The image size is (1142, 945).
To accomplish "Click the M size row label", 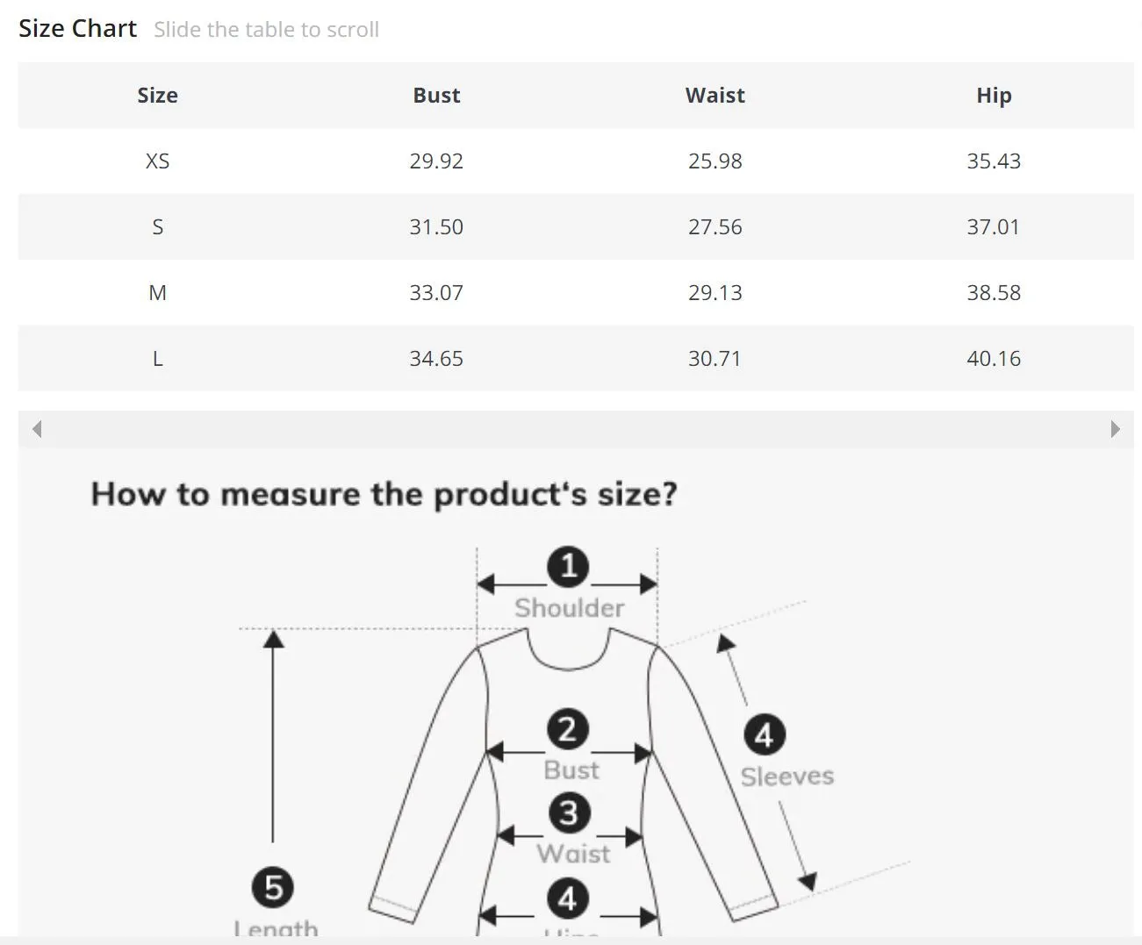I will [157, 293].
